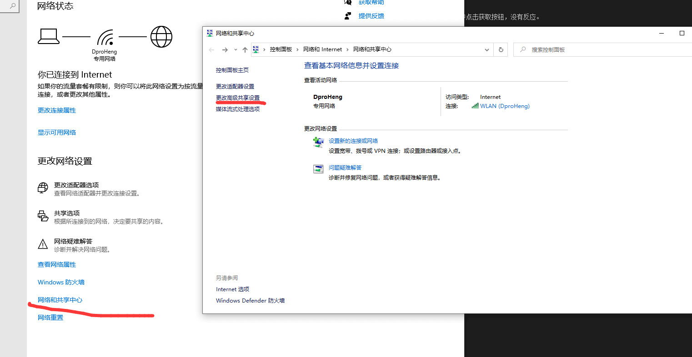Open 更改适配器设置 in left pane
The image size is (692, 357).
pyautogui.click(x=235, y=87)
